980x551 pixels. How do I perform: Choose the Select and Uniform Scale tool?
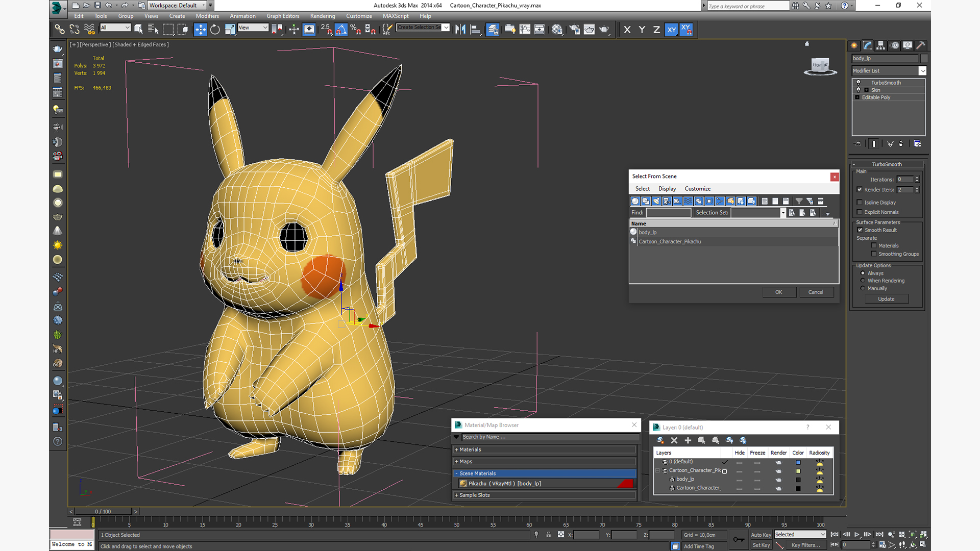[230, 30]
